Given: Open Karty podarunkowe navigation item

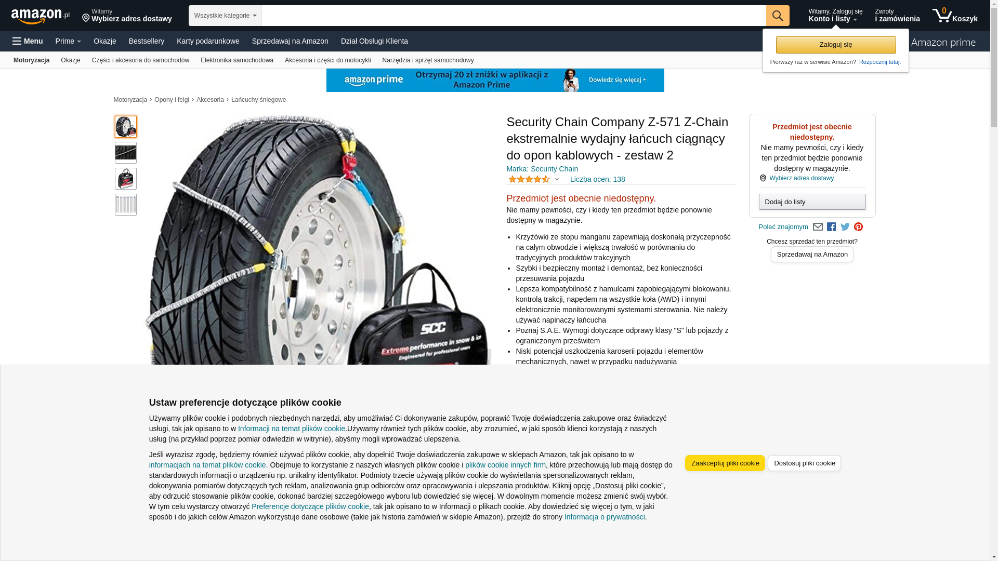Looking at the screenshot, I should coord(208,41).
